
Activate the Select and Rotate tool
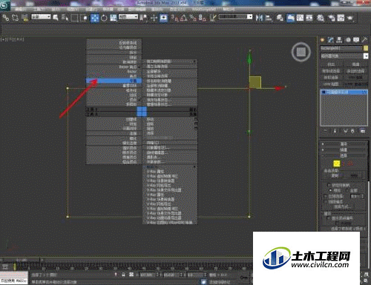point(104,18)
